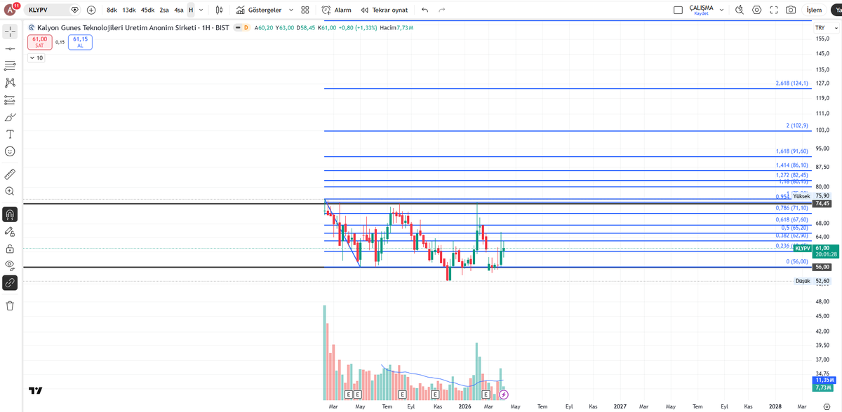Undo the last chart action
Image resolution: width=842 pixels, height=412 pixels.
[425, 10]
